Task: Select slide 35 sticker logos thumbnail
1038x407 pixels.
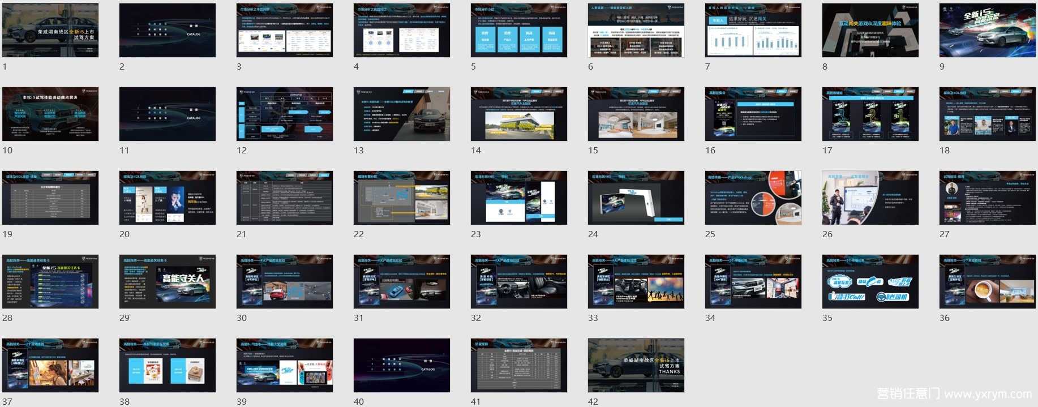Action: pyautogui.click(x=870, y=281)
